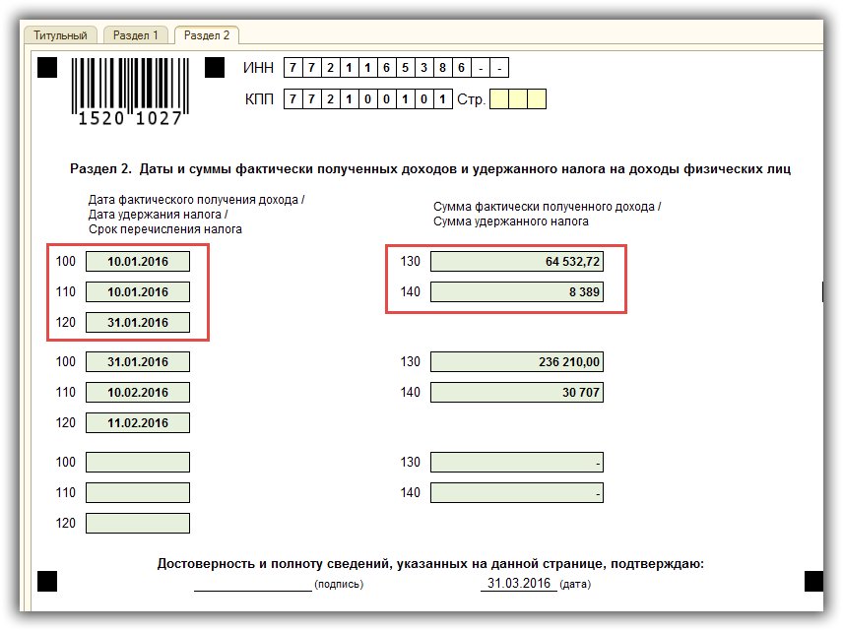Click the line 100 field showing 31.01.2016

(138, 362)
